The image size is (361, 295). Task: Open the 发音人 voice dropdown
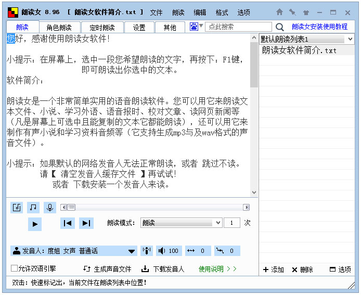click(74, 251)
